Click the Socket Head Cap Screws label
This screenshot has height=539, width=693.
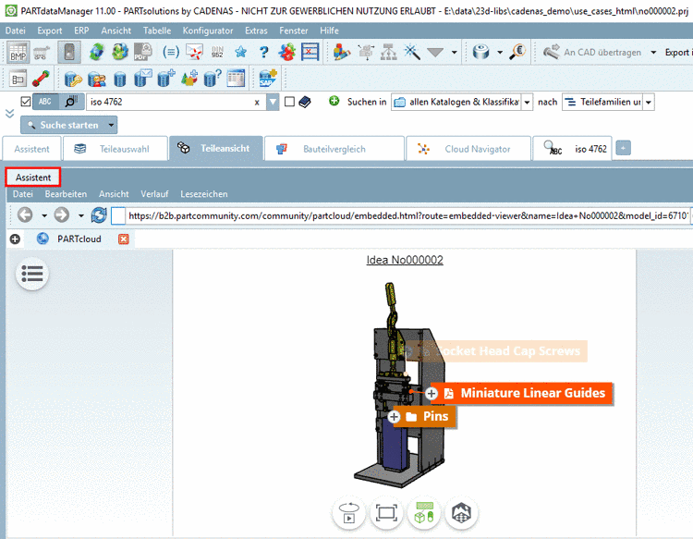[x=496, y=351]
